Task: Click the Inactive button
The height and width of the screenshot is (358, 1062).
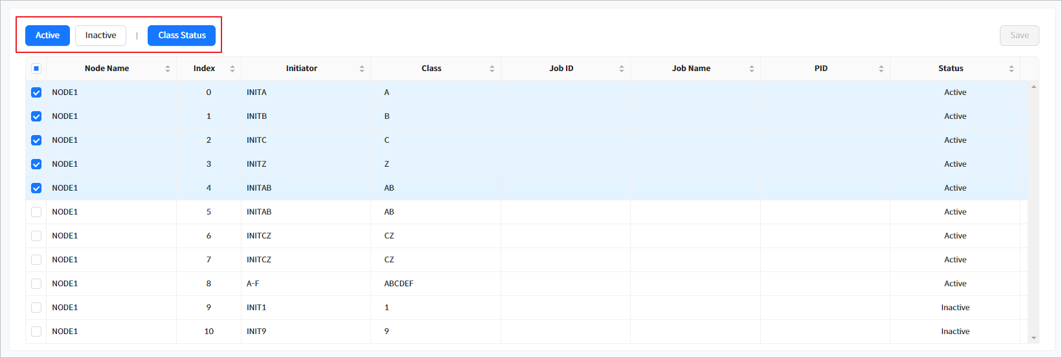Action: (x=100, y=36)
